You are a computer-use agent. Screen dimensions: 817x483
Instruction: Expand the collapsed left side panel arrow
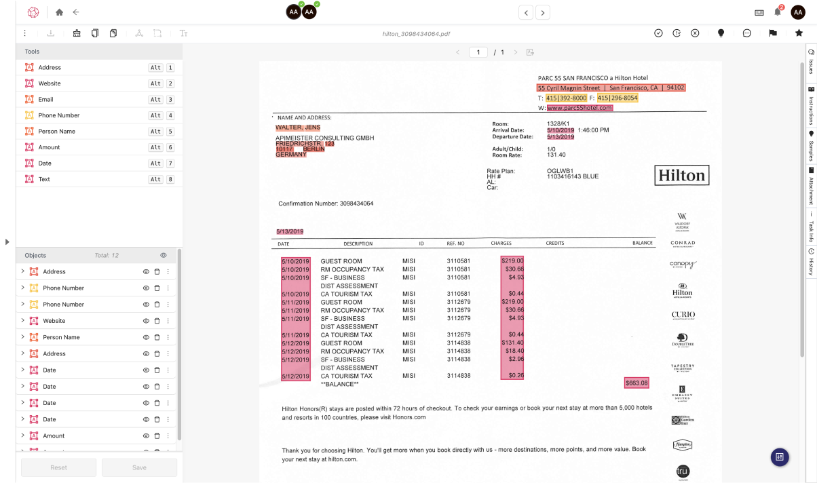pyautogui.click(x=7, y=241)
